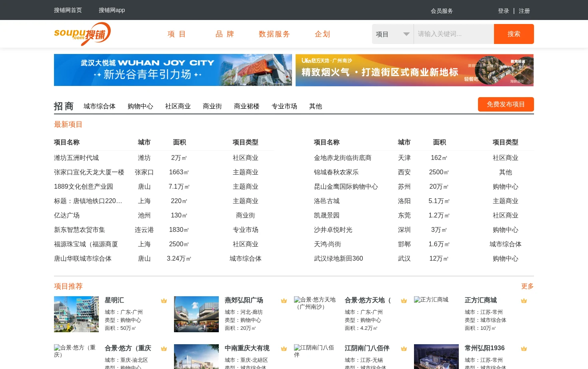Click the 注册 link
The width and height of the screenshot is (588, 369).
click(524, 11)
